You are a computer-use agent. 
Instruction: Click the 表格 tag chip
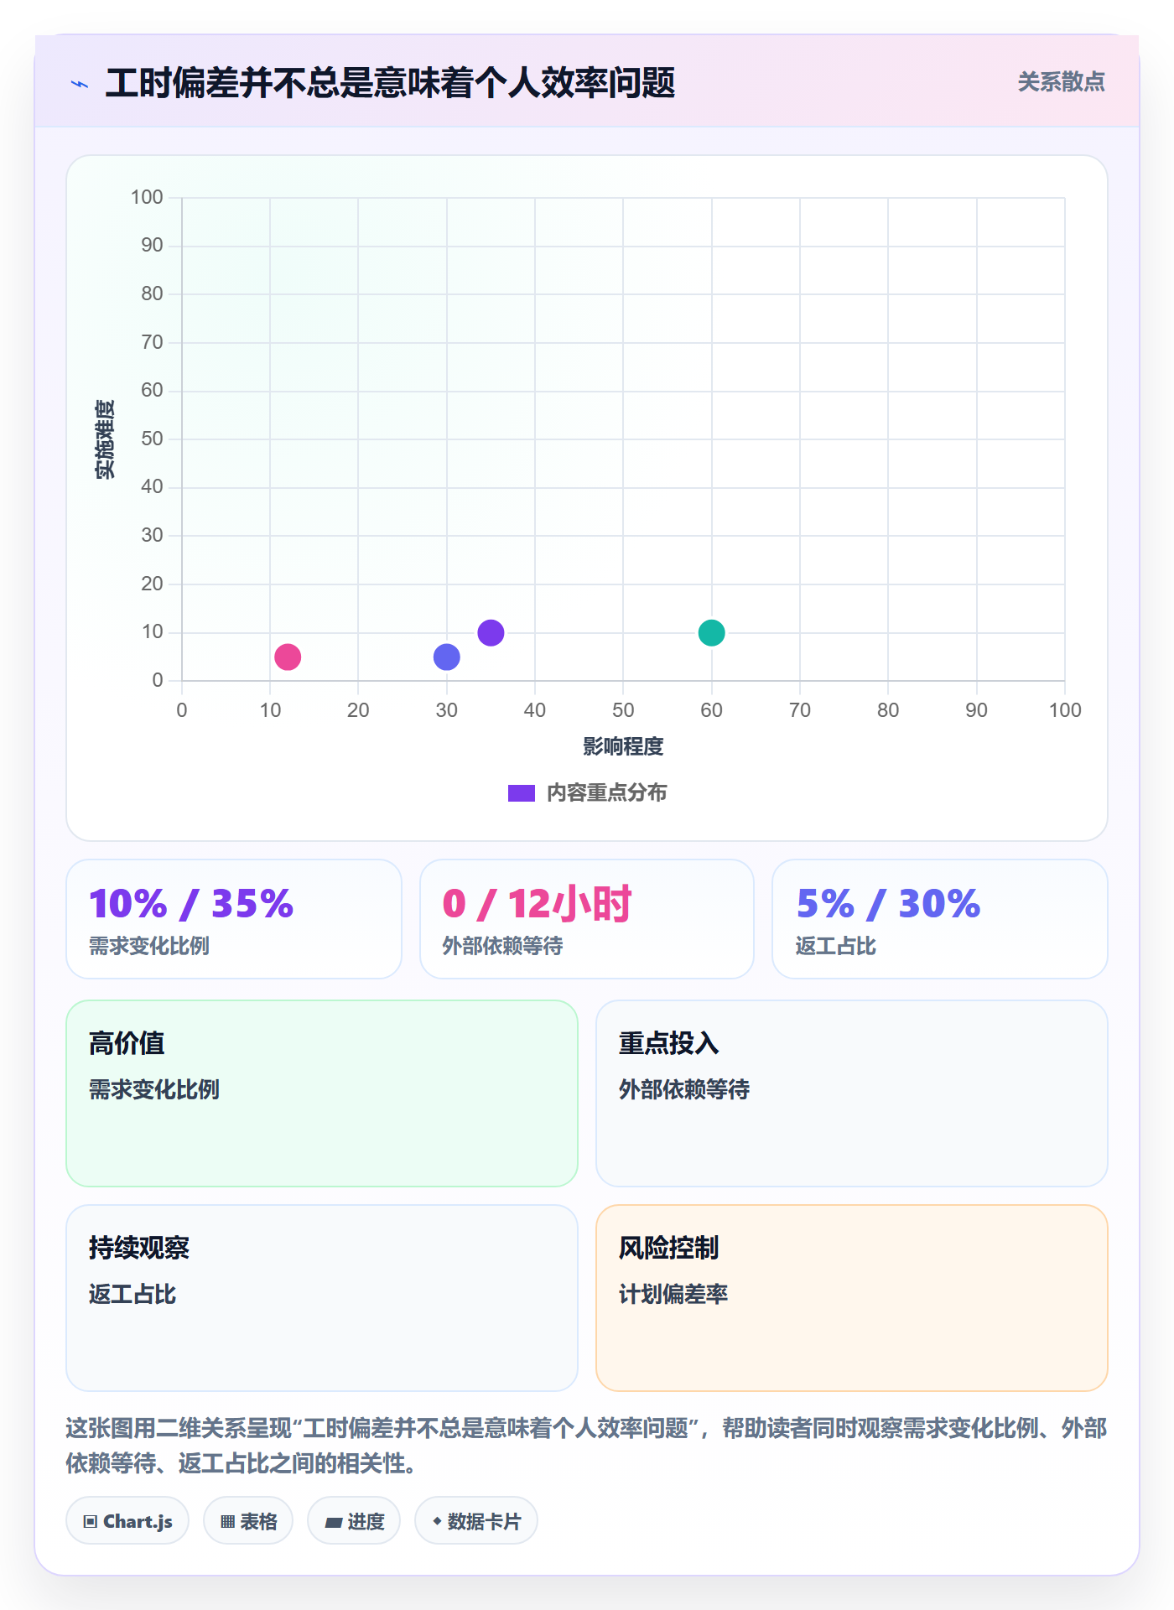click(248, 1521)
